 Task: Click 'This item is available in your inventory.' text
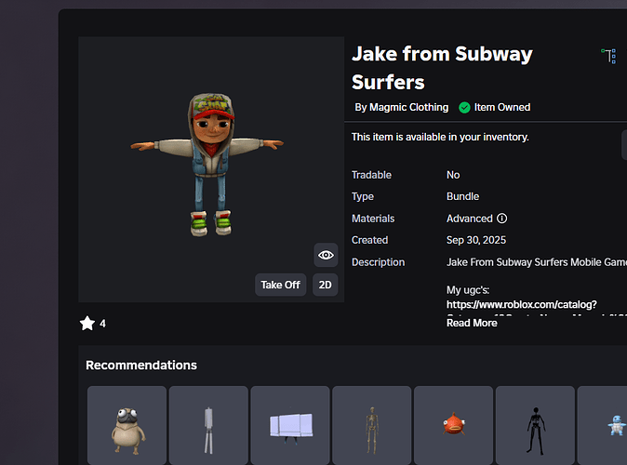[440, 137]
